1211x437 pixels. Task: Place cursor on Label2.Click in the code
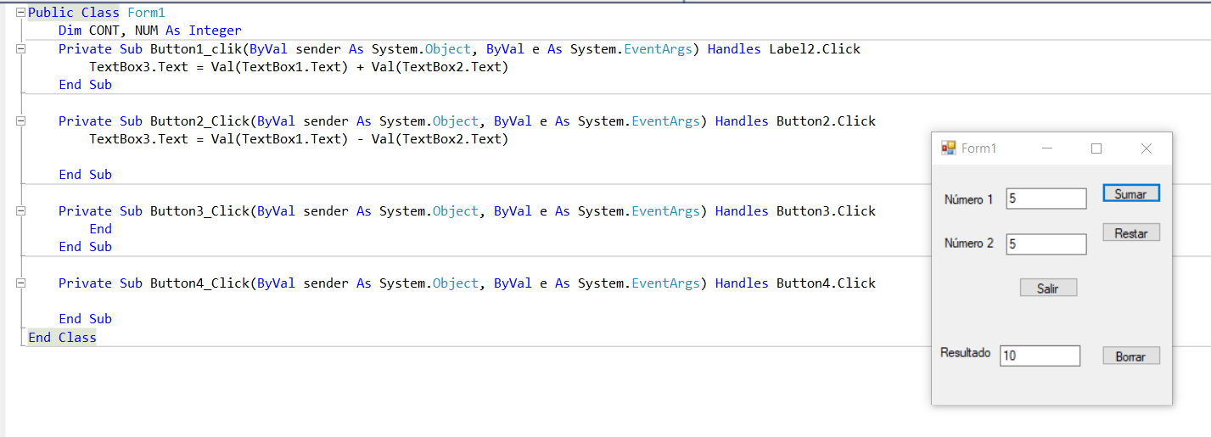814,49
